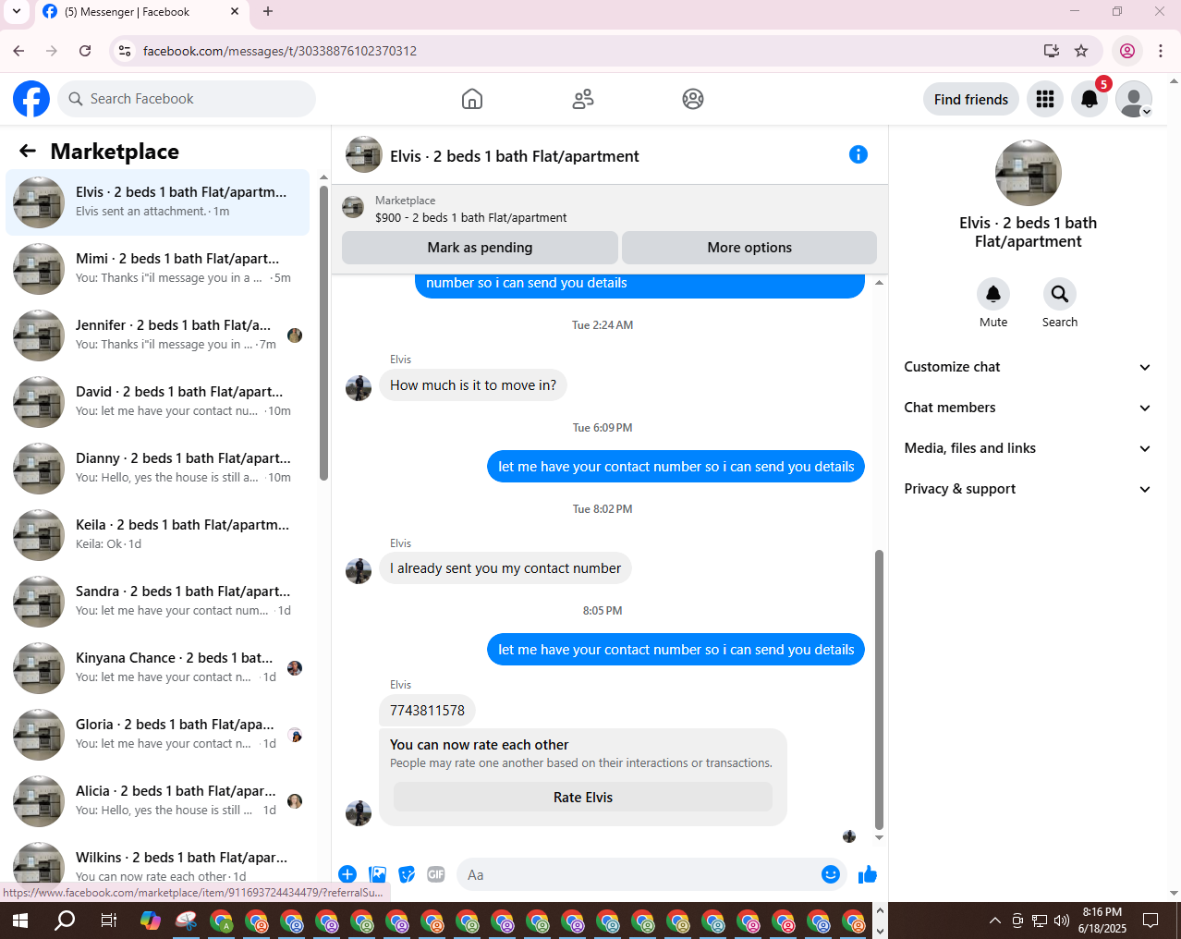
Task: Switch to Messenger | Facebook browser tab
Action: [142, 12]
